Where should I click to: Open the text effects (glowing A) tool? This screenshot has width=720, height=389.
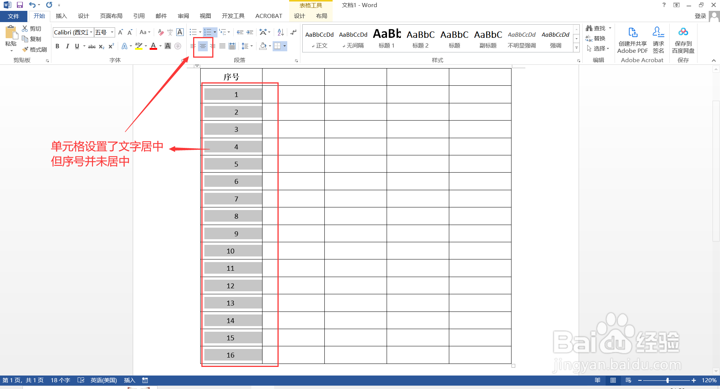pos(124,46)
